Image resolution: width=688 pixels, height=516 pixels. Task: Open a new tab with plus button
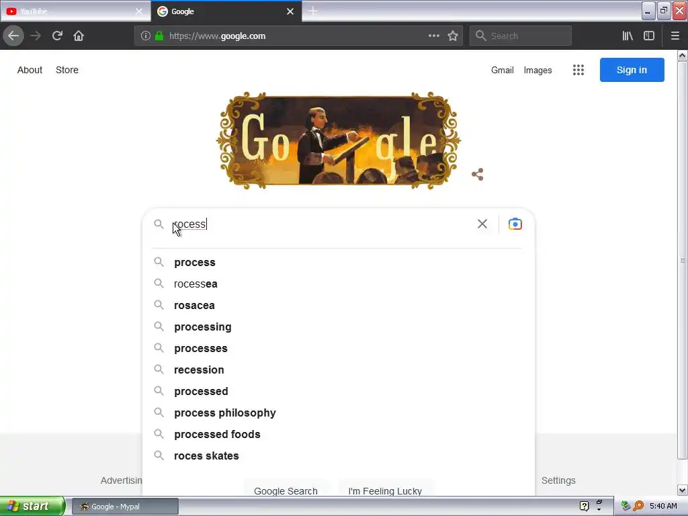[313, 11]
